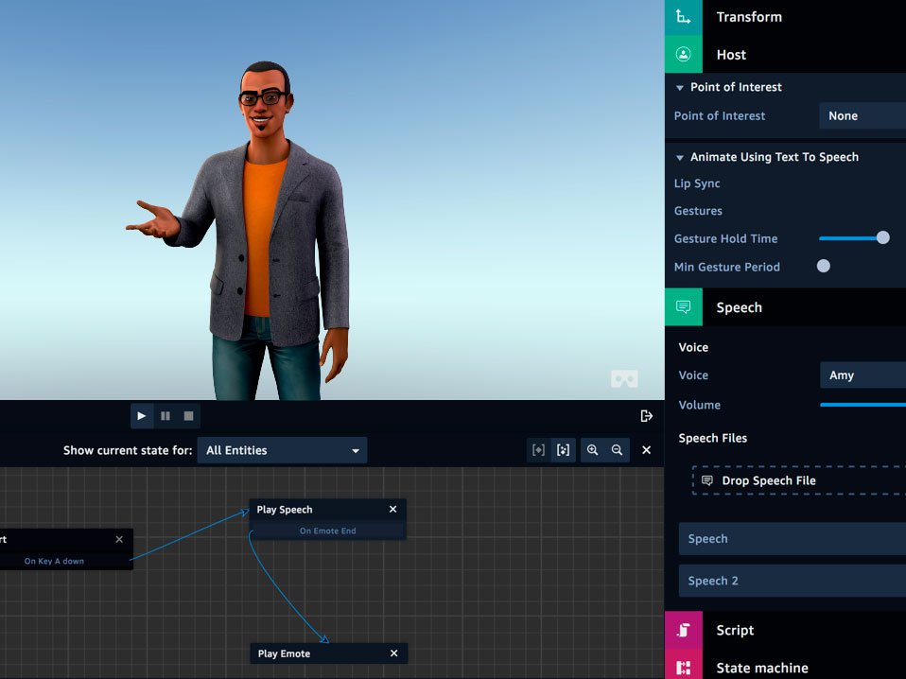The height and width of the screenshot is (679, 906).
Task: Adjust the Gesture Hold Time slider
Action: click(882, 238)
